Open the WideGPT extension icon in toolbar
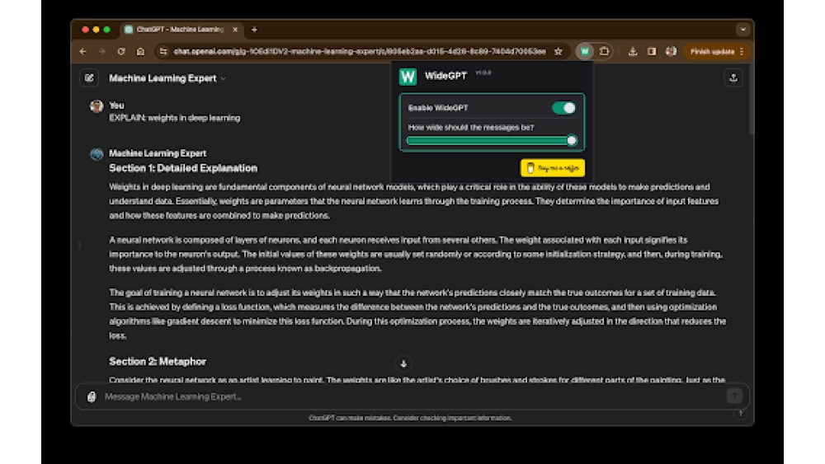 (585, 51)
